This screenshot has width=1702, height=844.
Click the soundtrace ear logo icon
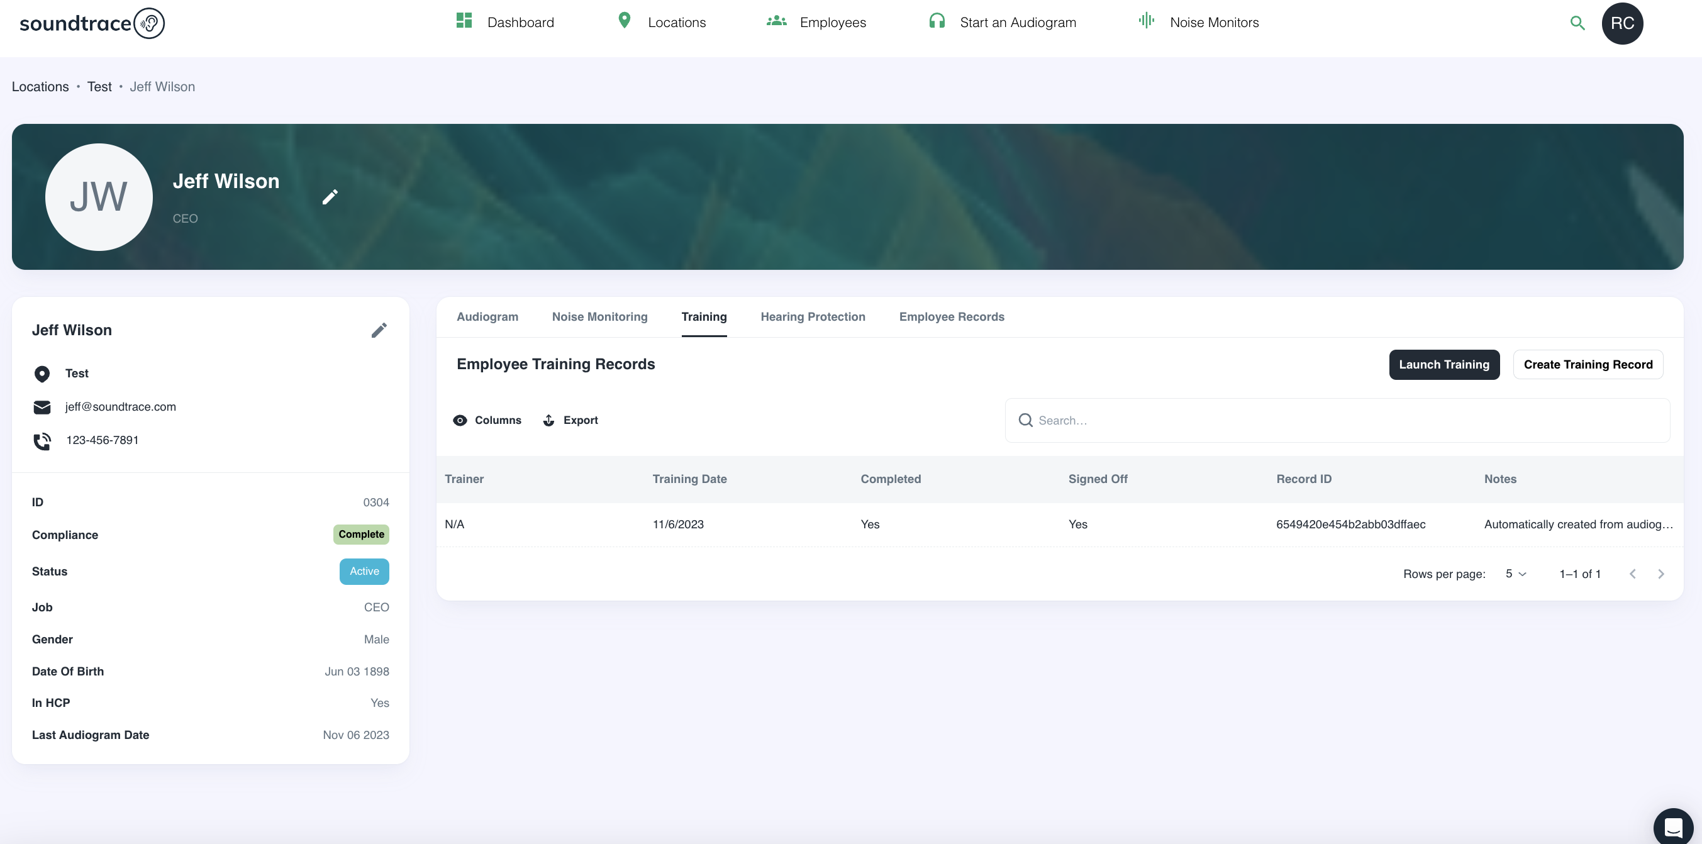click(148, 23)
